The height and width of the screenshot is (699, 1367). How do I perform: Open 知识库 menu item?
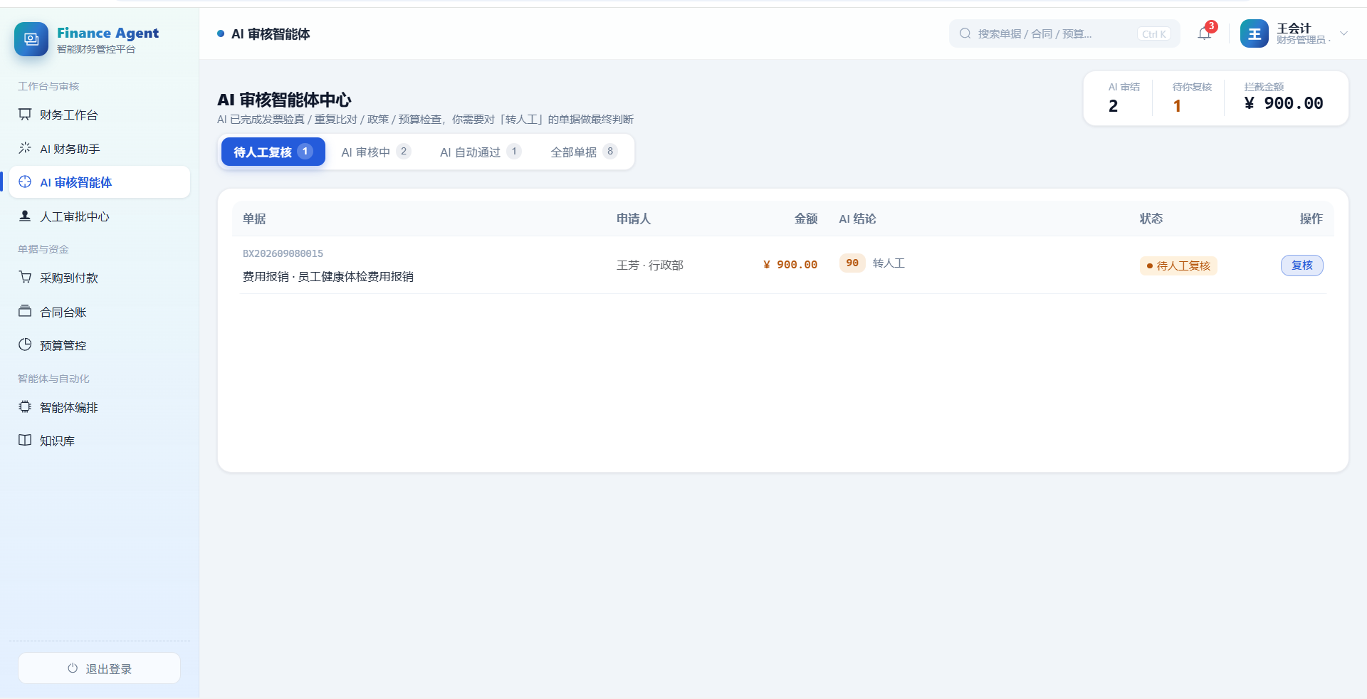pos(100,441)
